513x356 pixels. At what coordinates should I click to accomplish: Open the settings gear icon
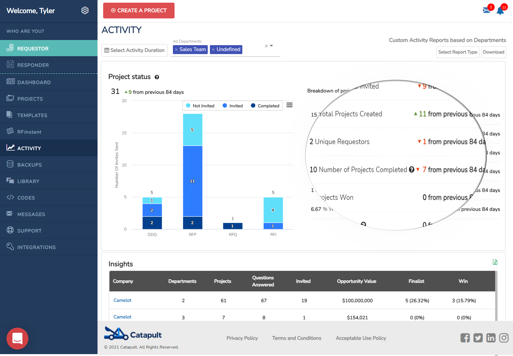(x=85, y=10)
